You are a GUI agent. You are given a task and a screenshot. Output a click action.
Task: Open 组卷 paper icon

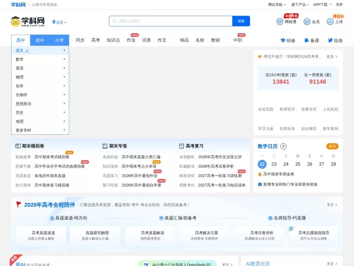click(x=330, y=40)
